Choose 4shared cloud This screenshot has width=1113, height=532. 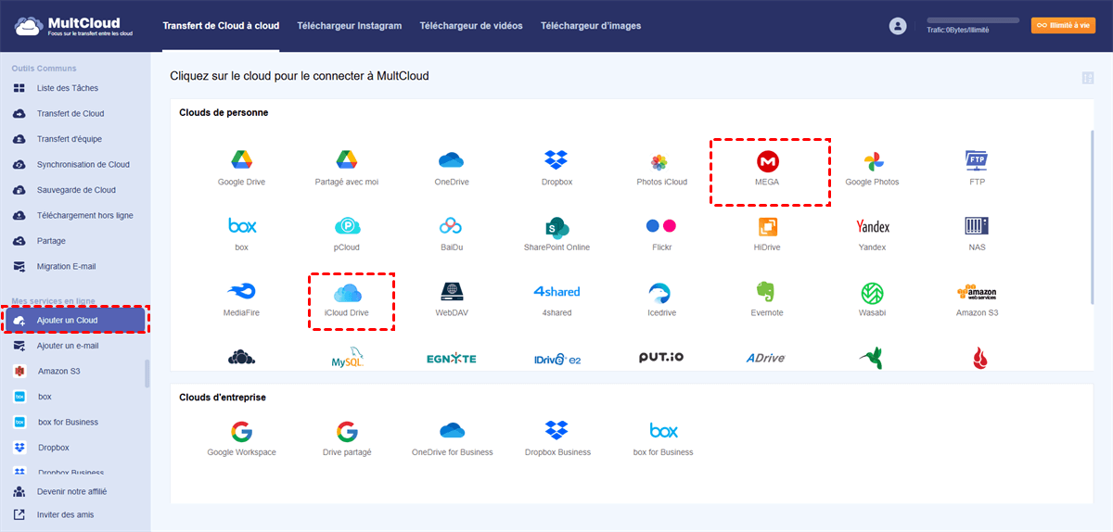click(x=556, y=291)
